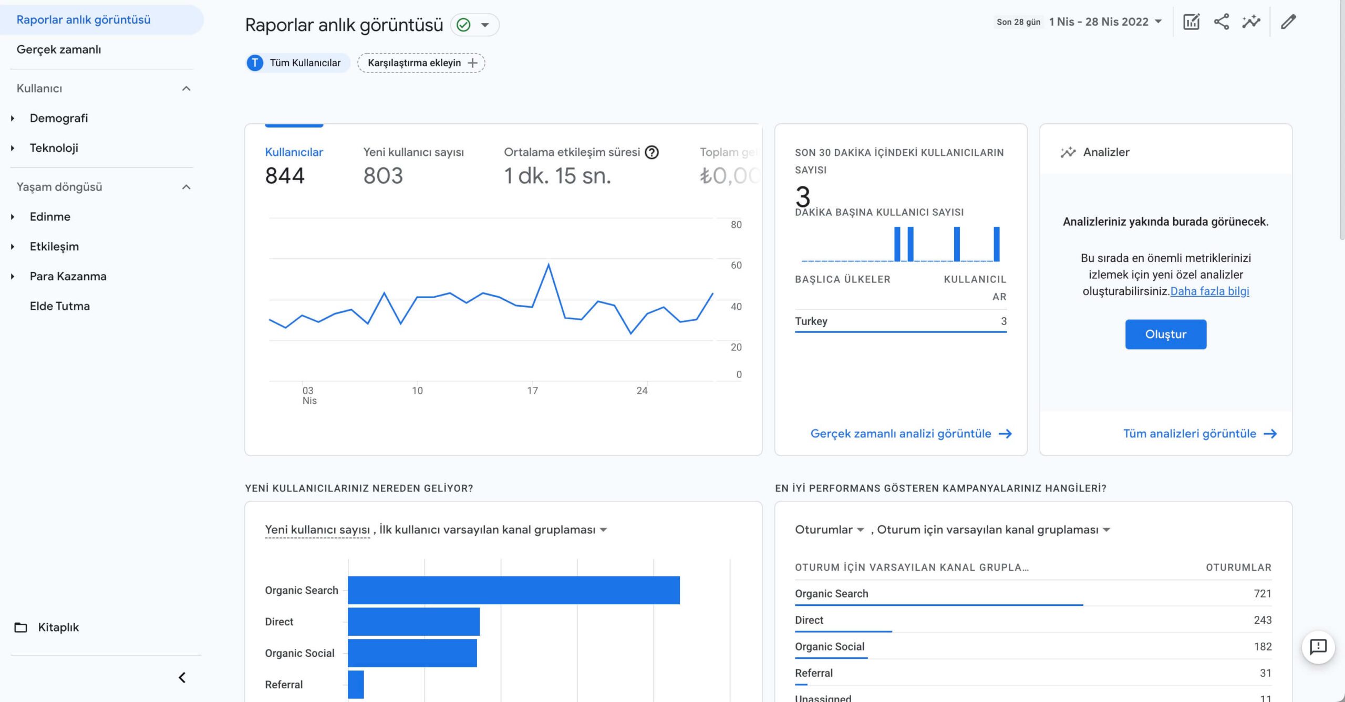Click the blue T avatar for Tüm Kullanıcılar
1345x702 pixels.
pos(255,63)
